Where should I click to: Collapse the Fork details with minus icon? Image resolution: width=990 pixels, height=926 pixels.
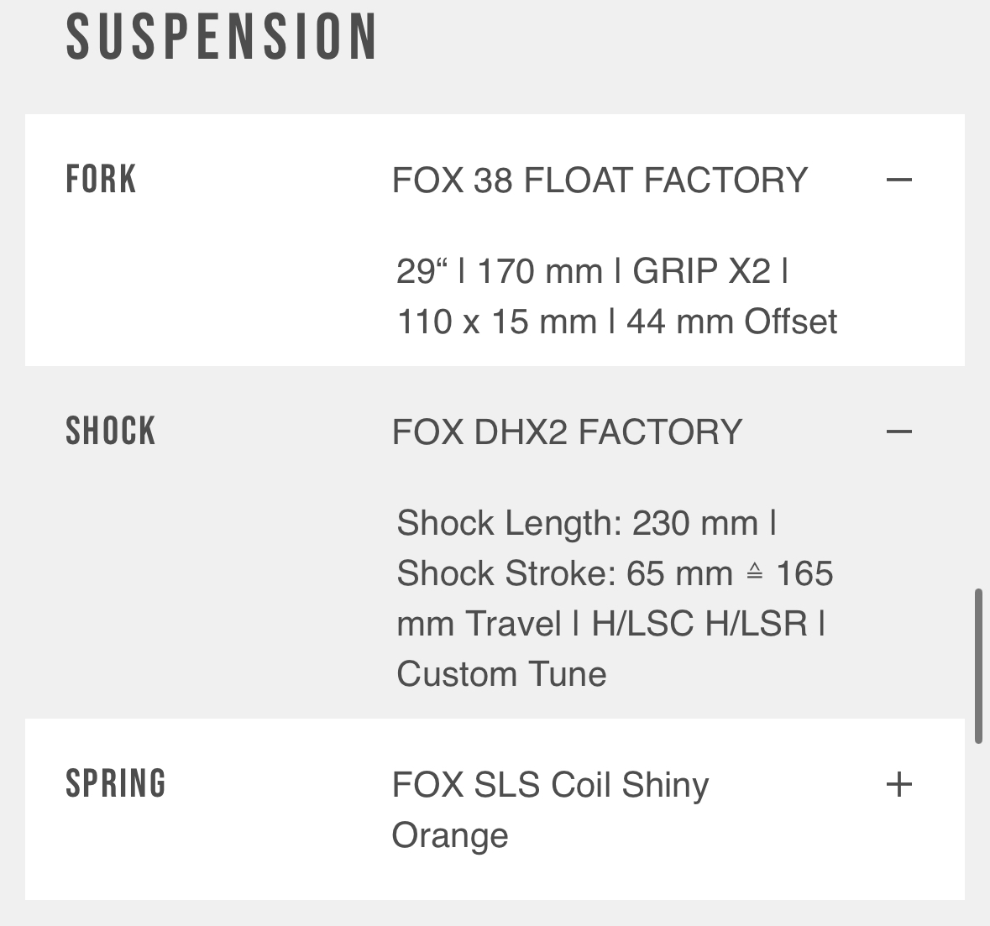click(898, 180)
